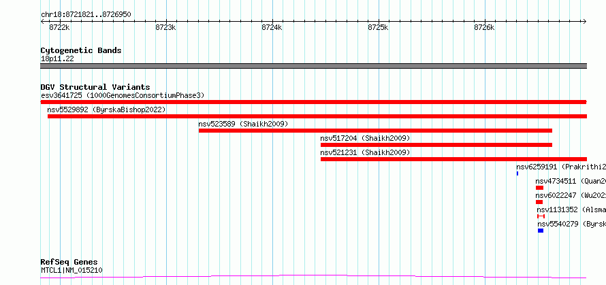Click the 8723k ruler mark
Screen dimensions: 606x285
click(166, 27)
